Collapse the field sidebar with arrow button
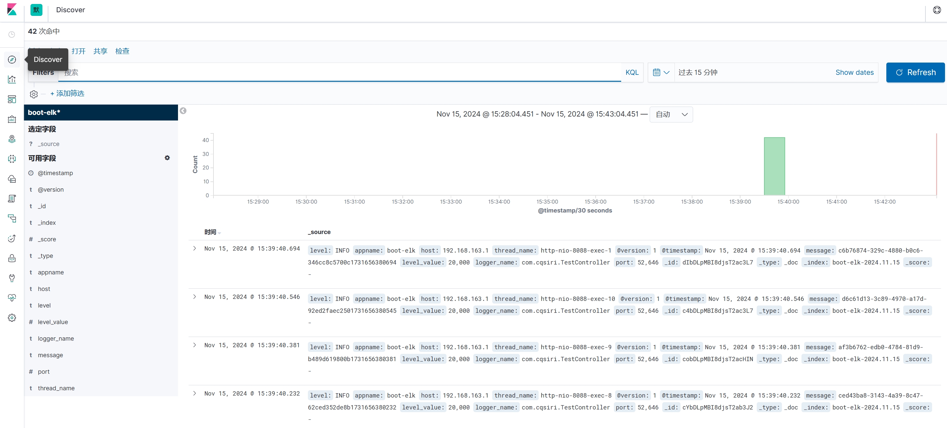 [183, 111]
